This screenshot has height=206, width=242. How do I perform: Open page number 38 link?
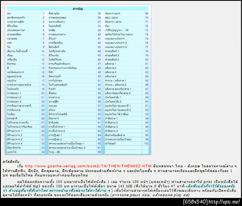point(99,26)
